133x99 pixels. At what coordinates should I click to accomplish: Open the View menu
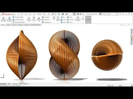click(x=26, y=14)
